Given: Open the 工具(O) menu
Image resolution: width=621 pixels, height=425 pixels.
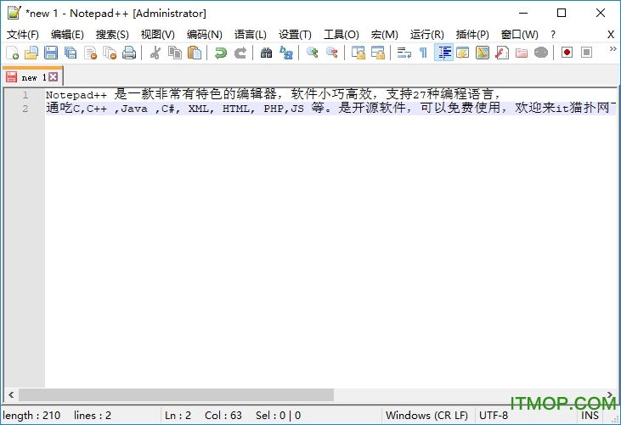Looking at the screenshot, I should tap(341, 35).
